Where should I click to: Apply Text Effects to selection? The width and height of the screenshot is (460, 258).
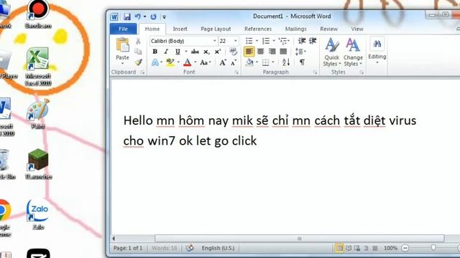(x=155, y=62)
